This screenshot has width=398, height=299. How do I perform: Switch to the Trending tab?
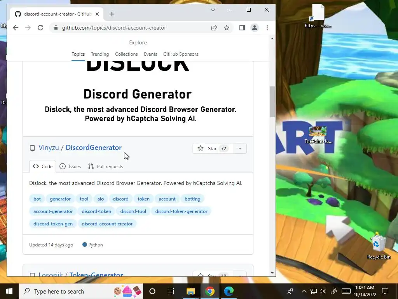100,54
